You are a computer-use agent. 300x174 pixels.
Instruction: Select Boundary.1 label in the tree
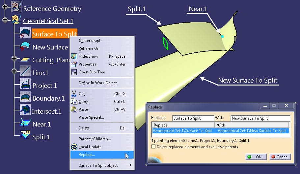pyautogui.click(x=49, y=98)
